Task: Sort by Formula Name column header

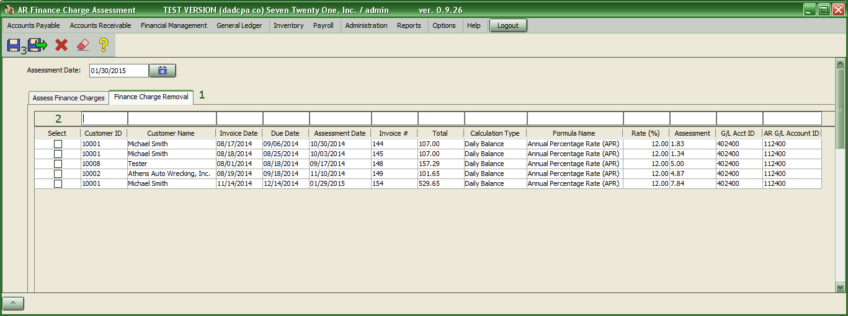Action: point(574,133)
